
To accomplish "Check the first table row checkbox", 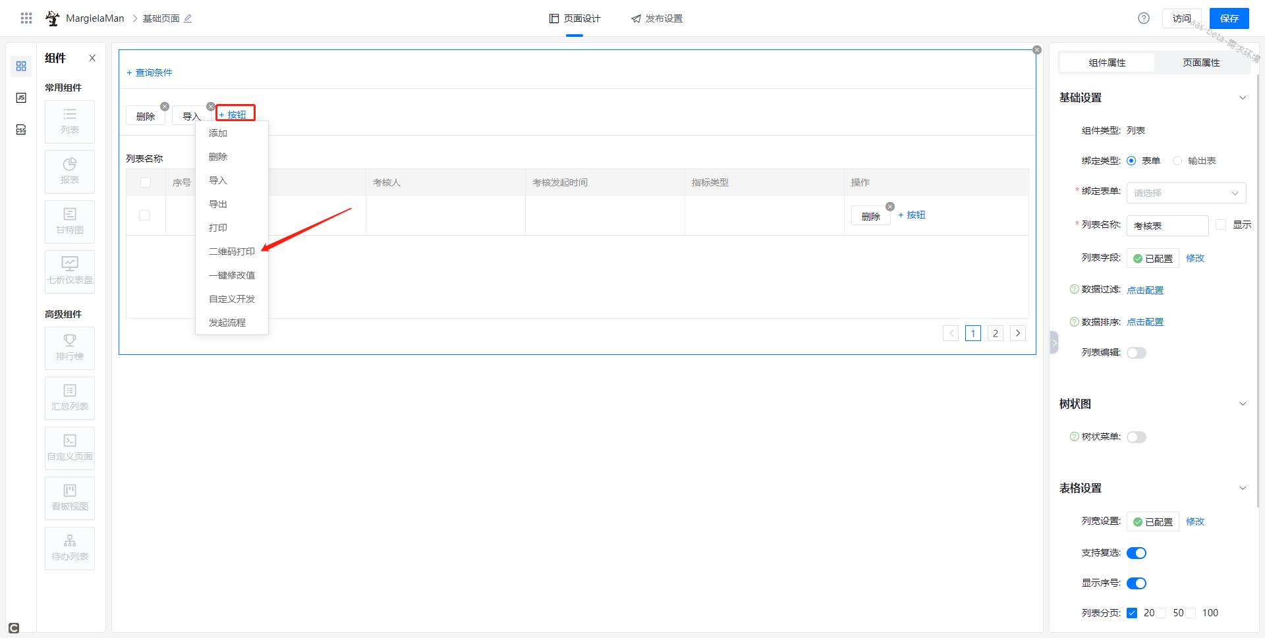I will [x=144, y=215].
